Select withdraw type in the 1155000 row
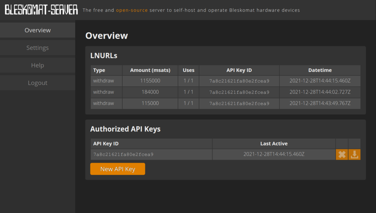The width and height of the screenshot is (376, 213). [106, 81]
